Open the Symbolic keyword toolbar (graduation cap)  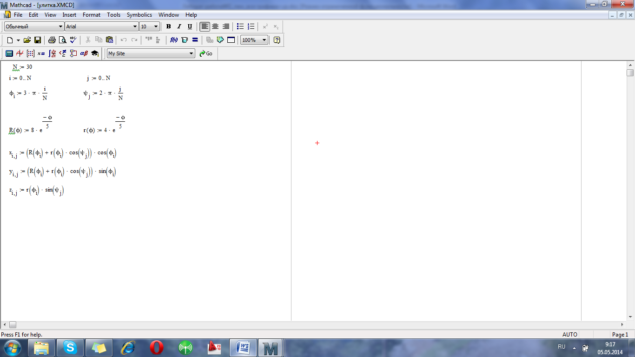[95, 53]
